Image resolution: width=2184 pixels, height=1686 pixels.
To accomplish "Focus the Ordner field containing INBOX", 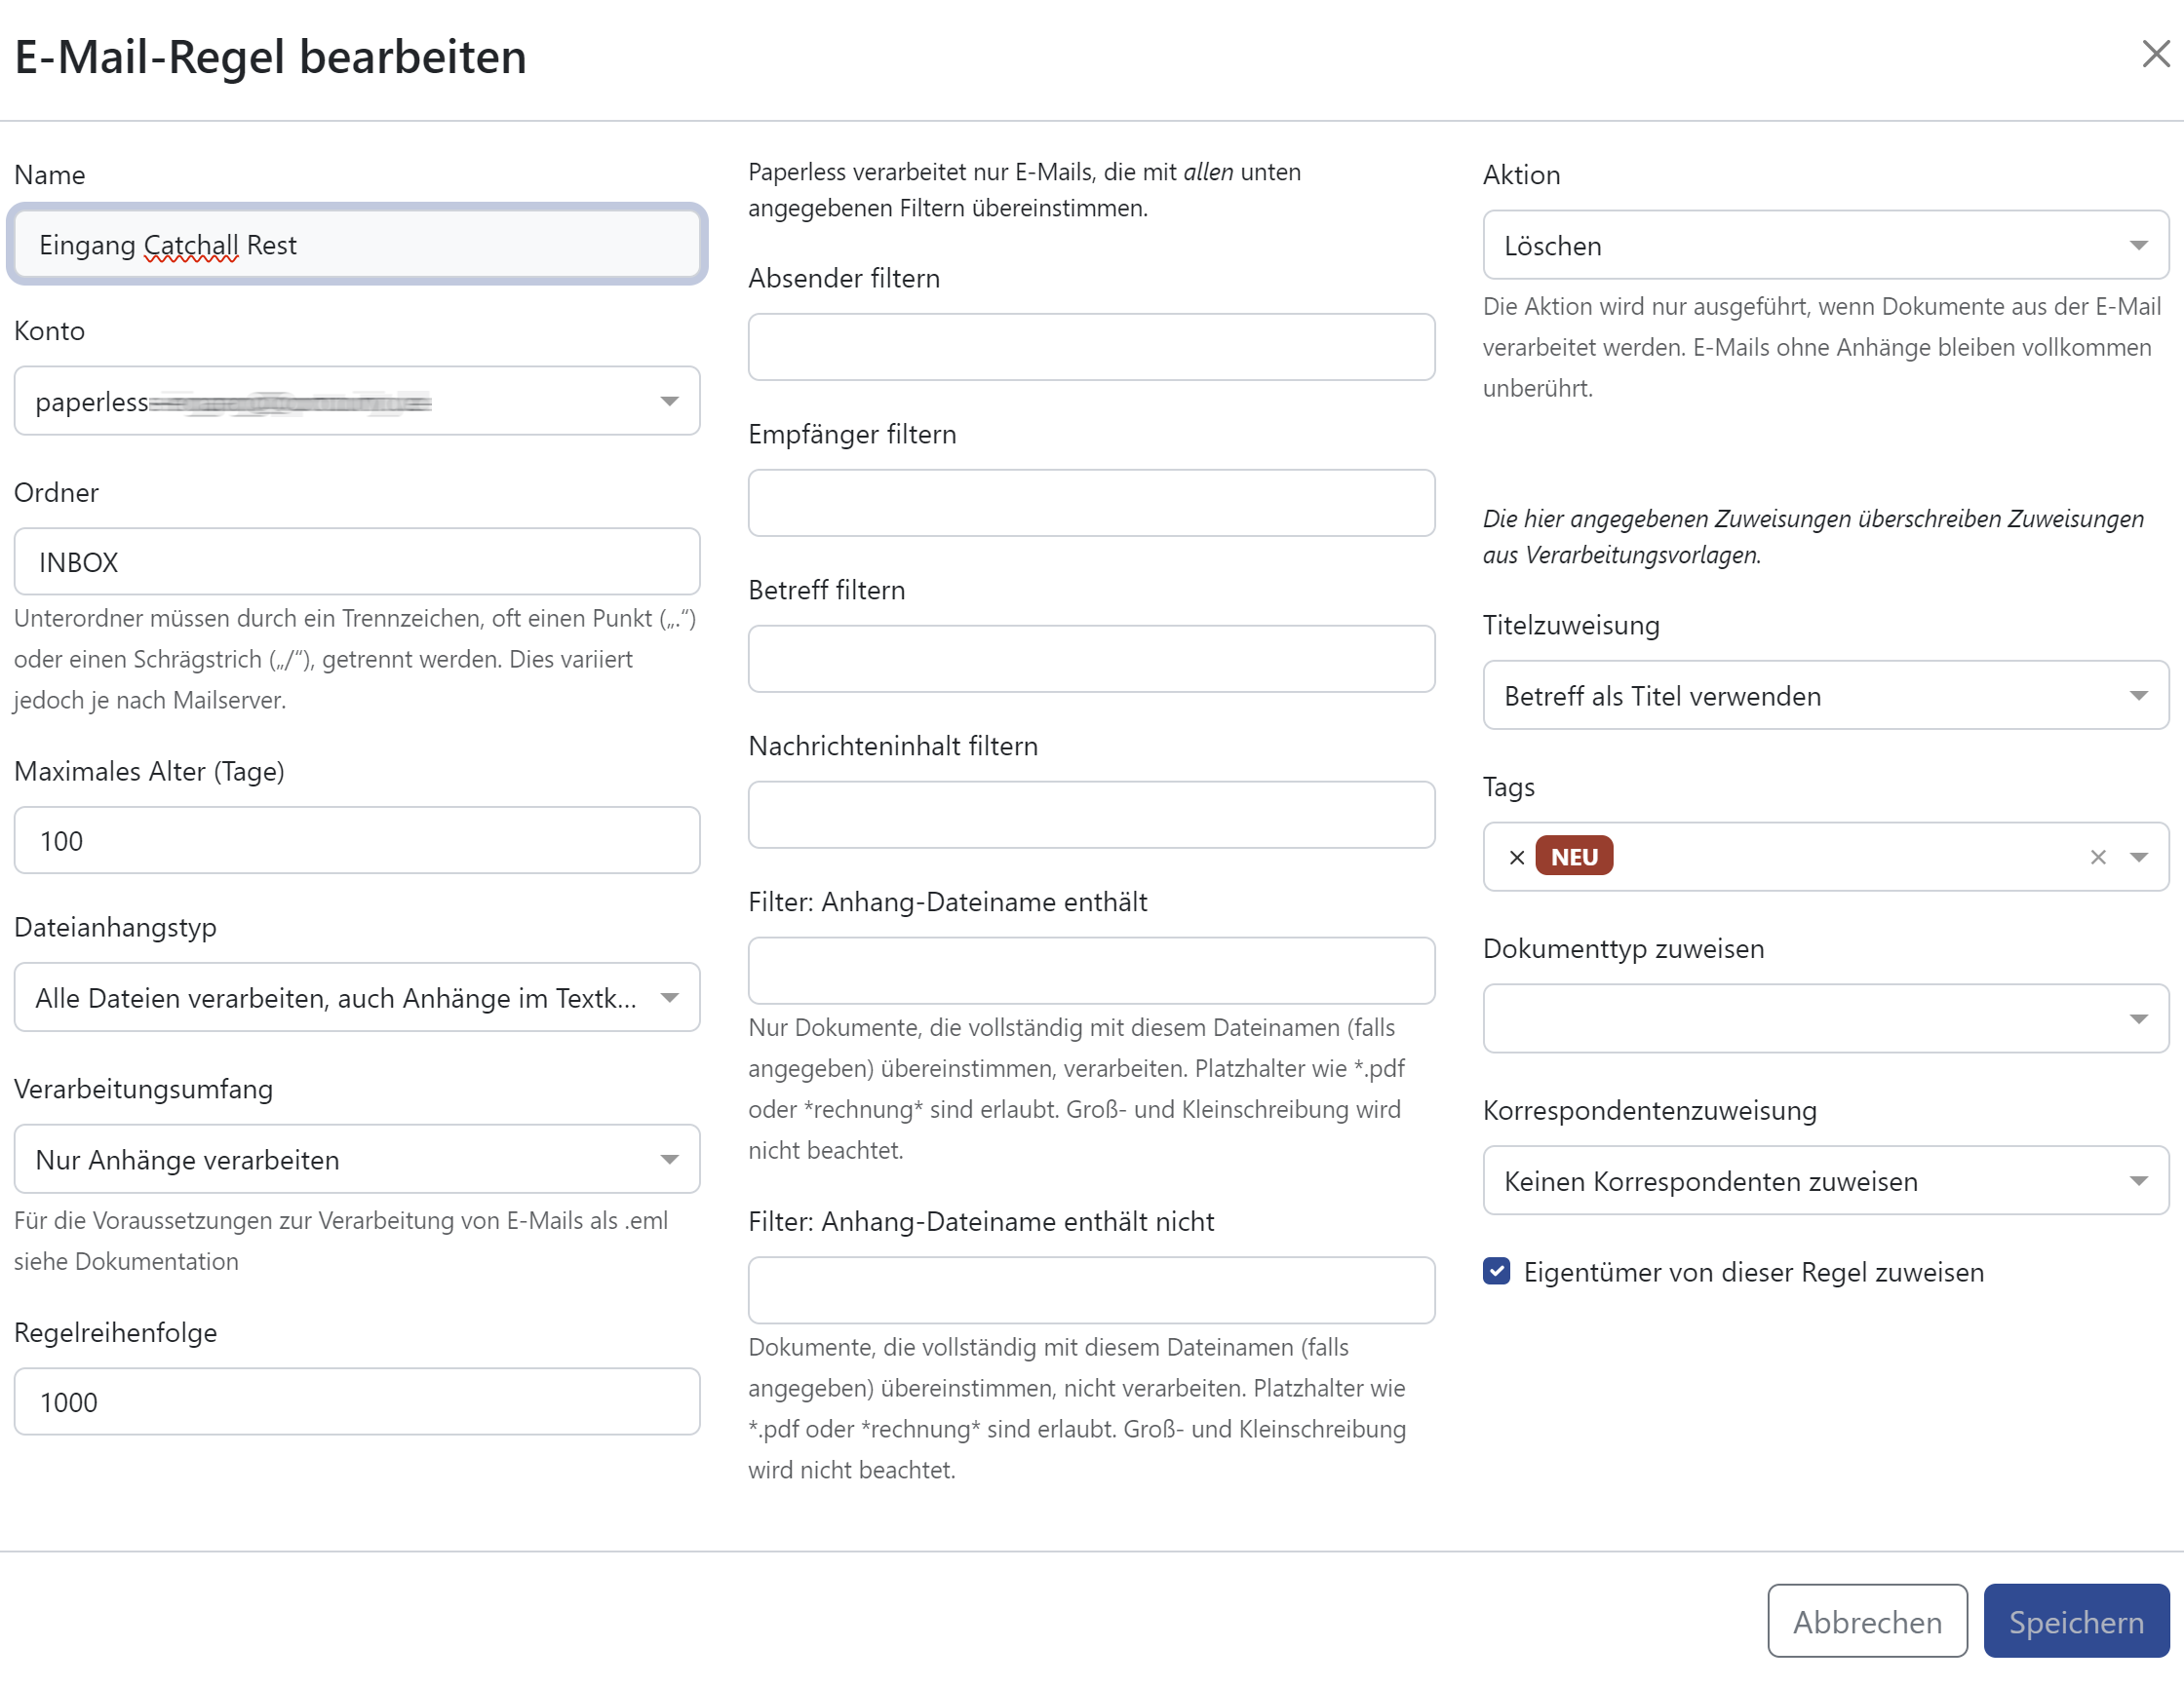I will coord(357,562).
